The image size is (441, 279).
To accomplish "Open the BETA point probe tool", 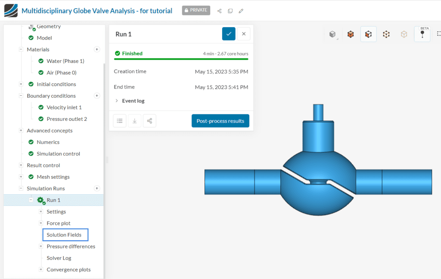I will [x=422, y=34].
